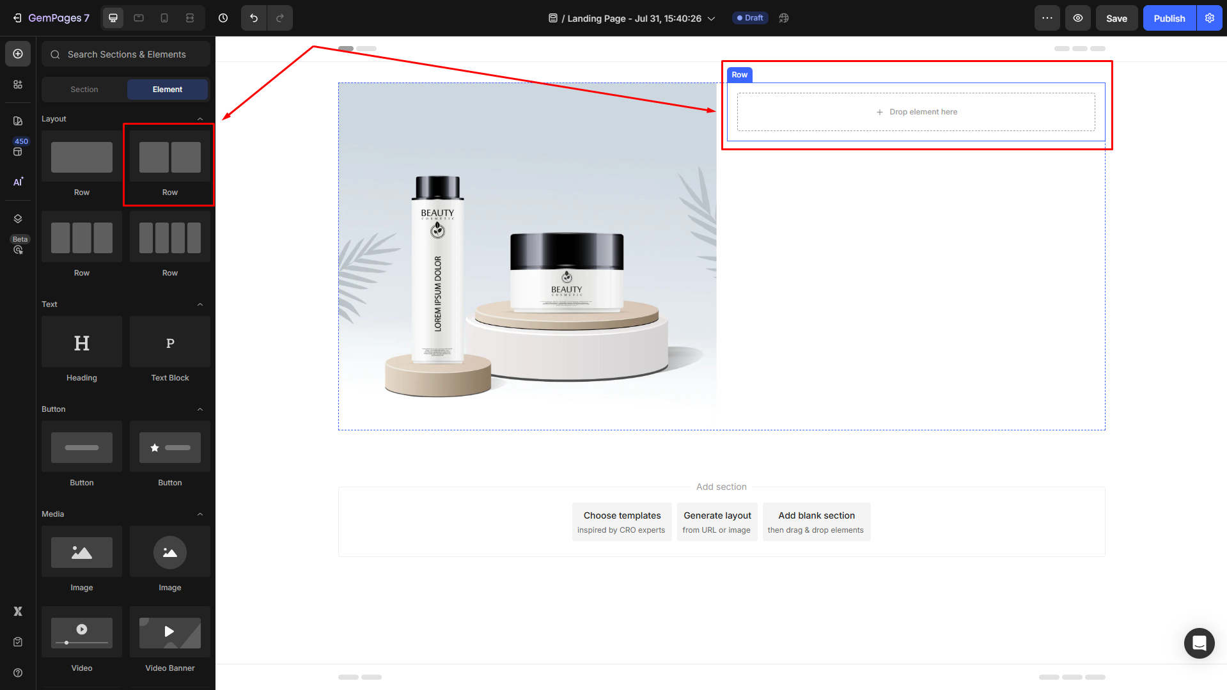Screen dimensions: 1227x690
Task: Click the AI assistant sidebar icon
Action: (18, 182)
